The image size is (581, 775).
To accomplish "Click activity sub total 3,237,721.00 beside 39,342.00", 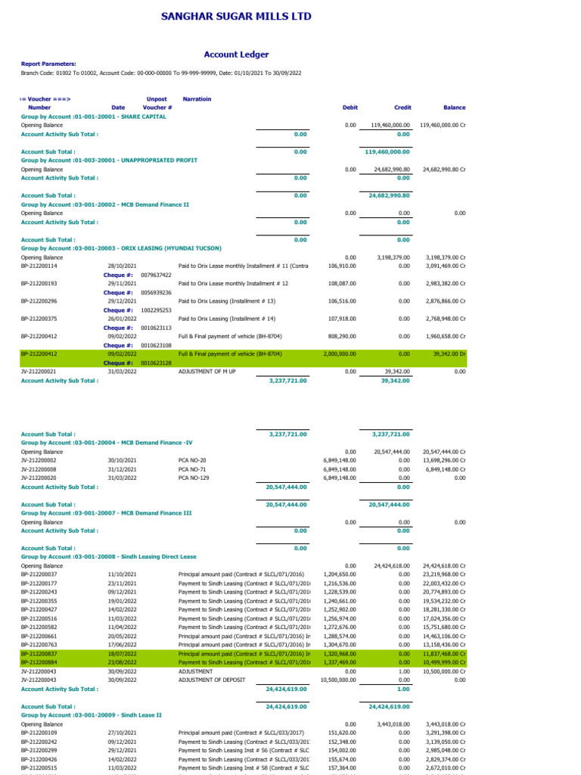I will 287,381.
